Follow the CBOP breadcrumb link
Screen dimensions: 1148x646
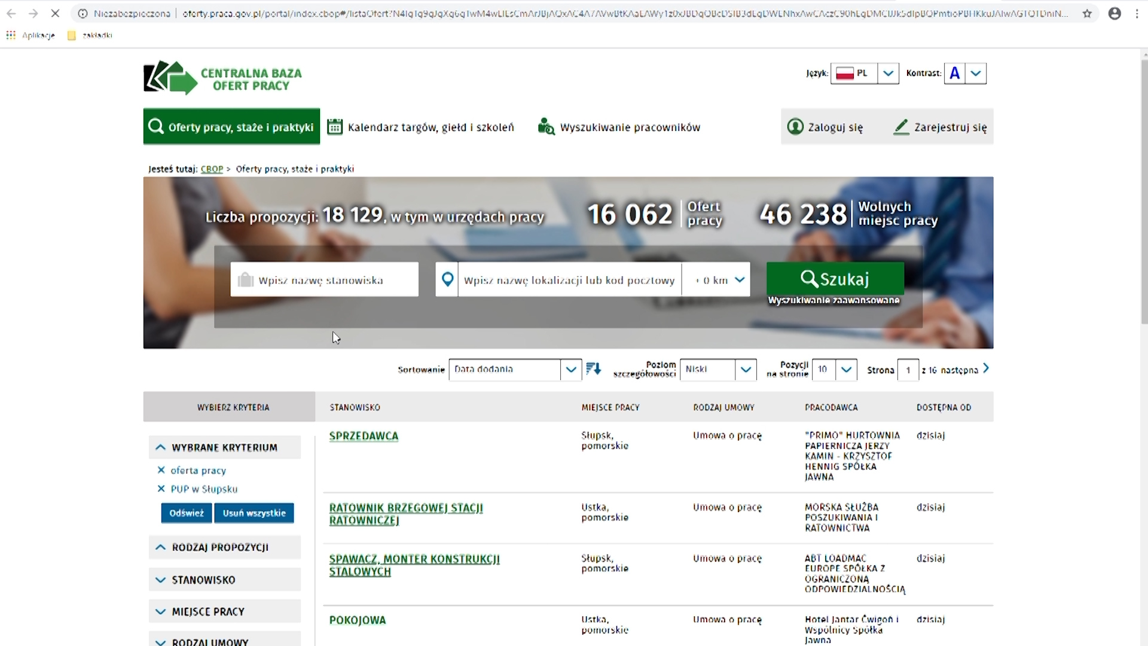pos(212,169)
